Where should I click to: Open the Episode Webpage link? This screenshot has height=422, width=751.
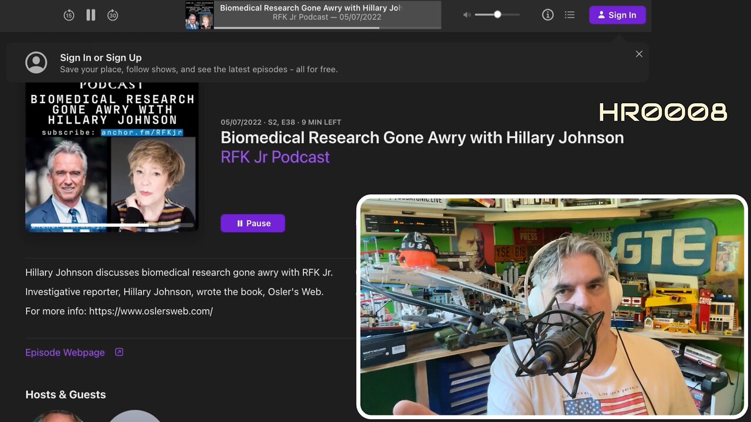[x=65, y=352]
